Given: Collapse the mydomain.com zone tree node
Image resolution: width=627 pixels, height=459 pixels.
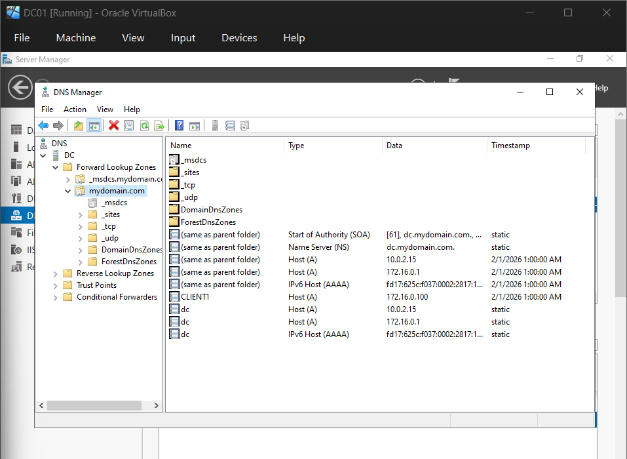Looking at the screenshot, I should (67, 191).
